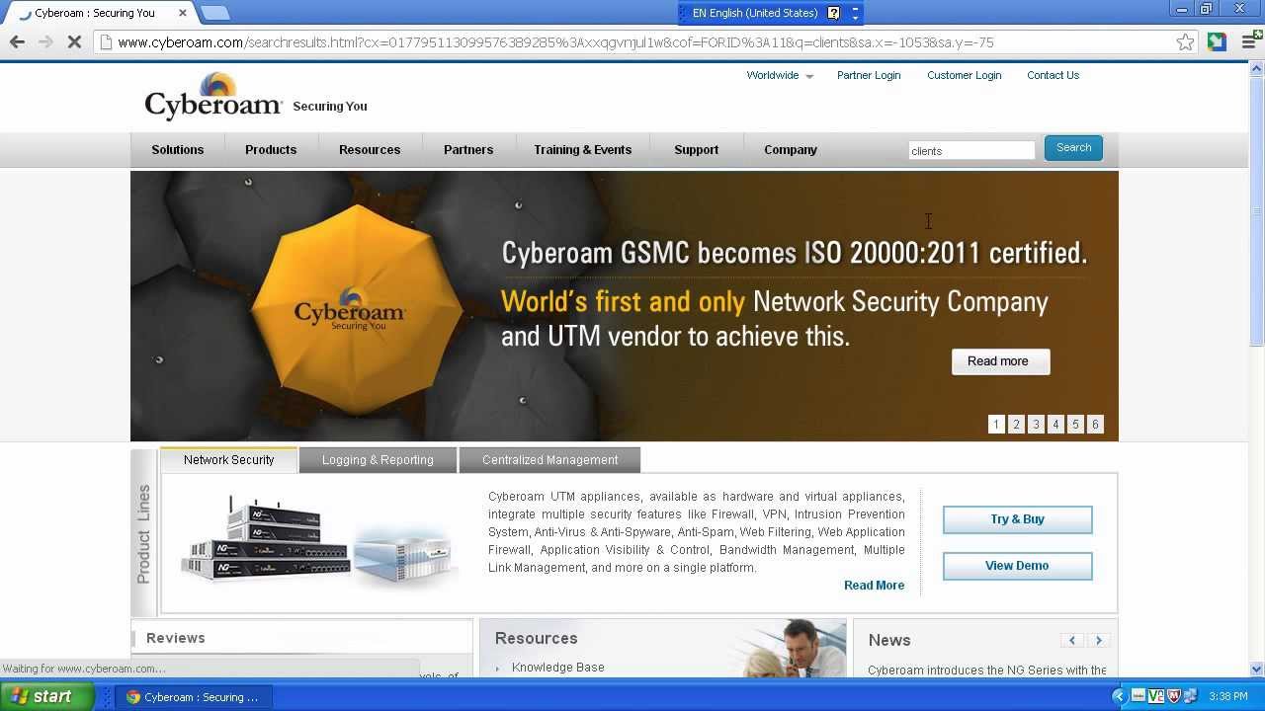Switch to banner slide 5
The height and width of the screenshot is (711, 1265).
click(x=1075, y=424)
